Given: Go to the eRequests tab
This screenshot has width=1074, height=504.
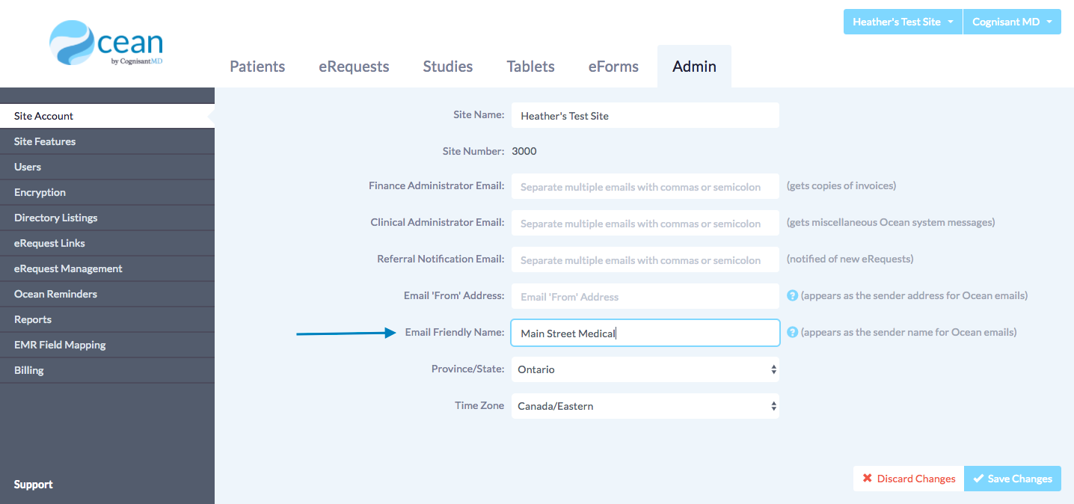Looking at the screenshot, I should 354,67.
